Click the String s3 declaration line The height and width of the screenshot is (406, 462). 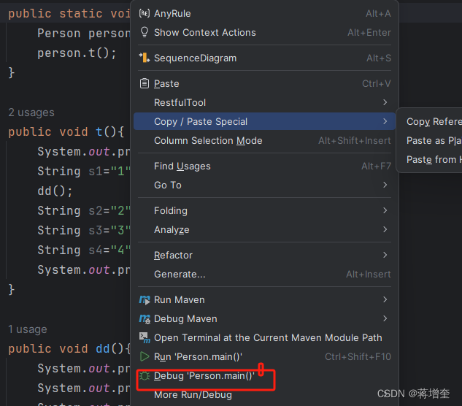84,231
